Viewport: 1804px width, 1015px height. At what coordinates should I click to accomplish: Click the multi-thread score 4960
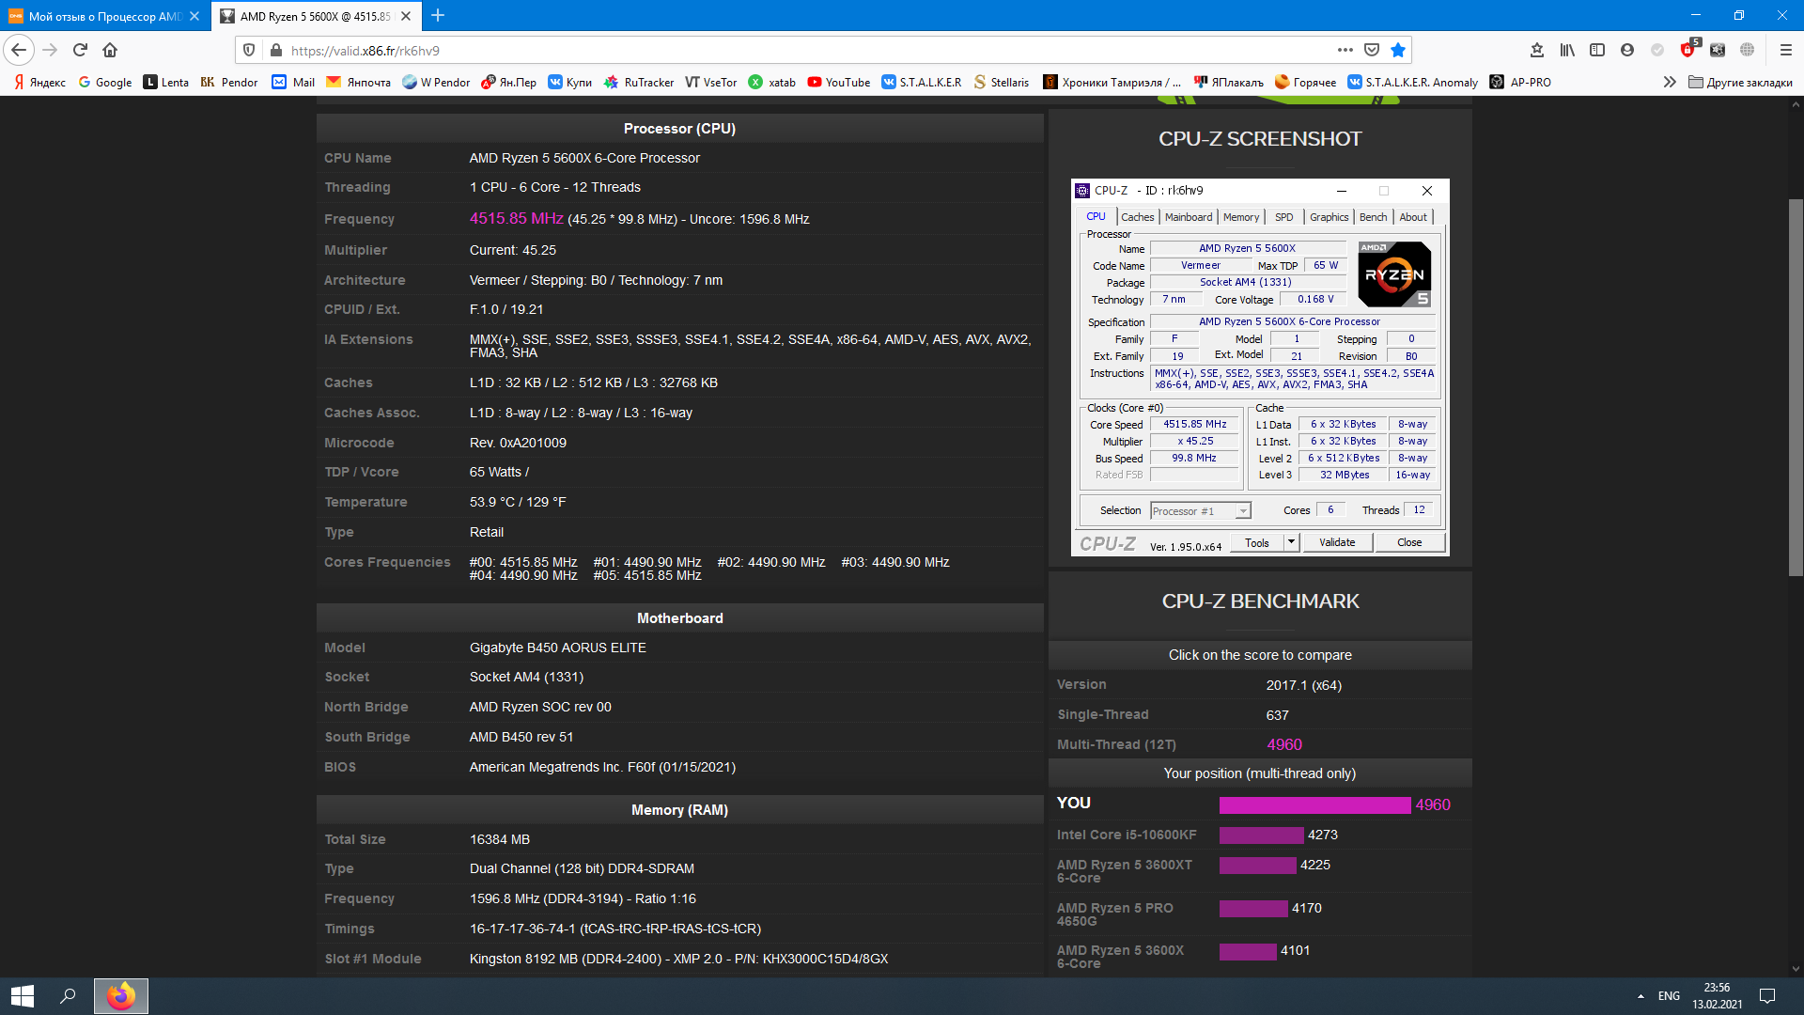1283,744
